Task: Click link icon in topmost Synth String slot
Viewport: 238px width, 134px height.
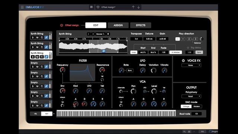Action: coord(46,38)
